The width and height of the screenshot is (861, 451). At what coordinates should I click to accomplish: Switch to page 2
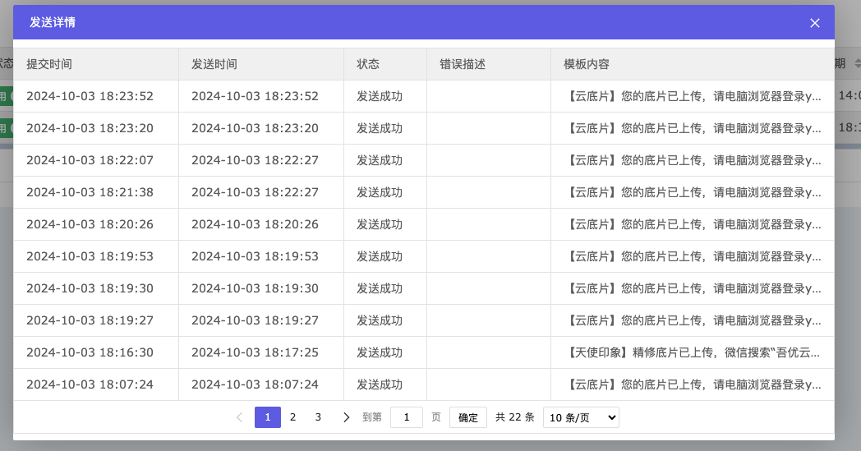(293, 417)
